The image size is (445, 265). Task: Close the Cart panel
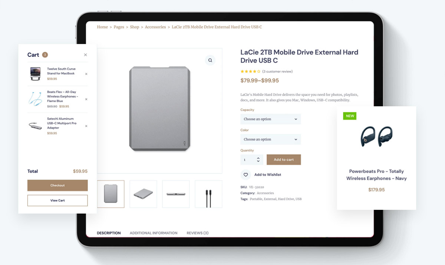coord(86,55)
